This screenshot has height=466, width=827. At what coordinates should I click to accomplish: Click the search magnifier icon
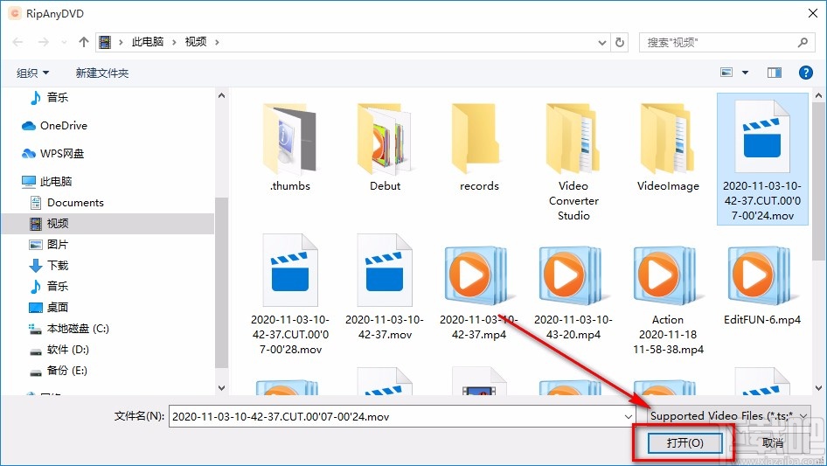coord(803,42)
